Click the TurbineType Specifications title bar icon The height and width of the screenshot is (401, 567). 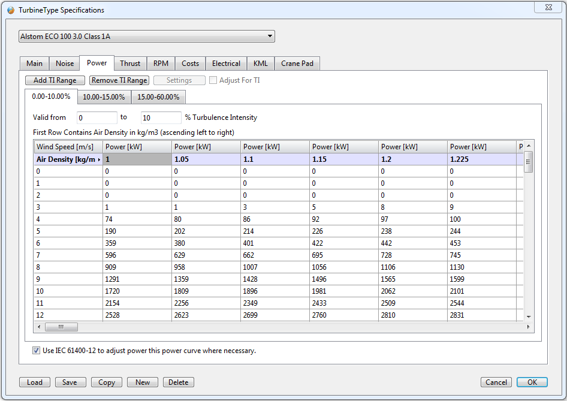click(11, 10)
